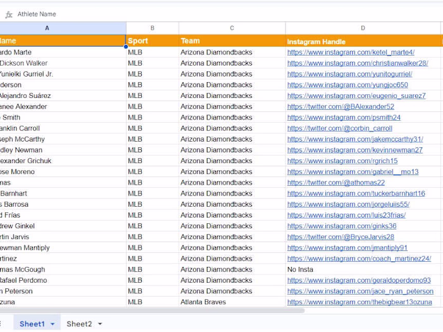Viewport: 443px width, 332px height.
Task: Select the No Insta cell
Action: [363, 269]
